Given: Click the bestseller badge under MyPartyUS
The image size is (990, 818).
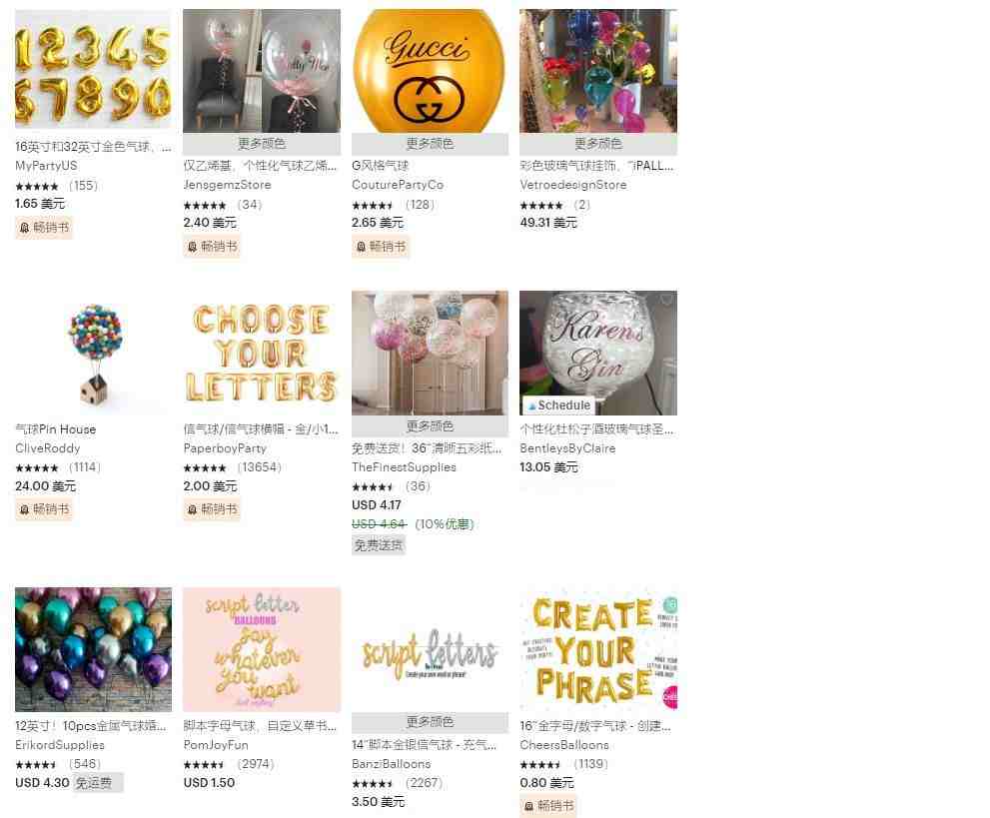Looking at the screenshot, I should (44, 228).
